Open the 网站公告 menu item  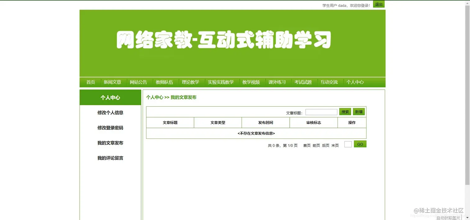coord(139,82)
